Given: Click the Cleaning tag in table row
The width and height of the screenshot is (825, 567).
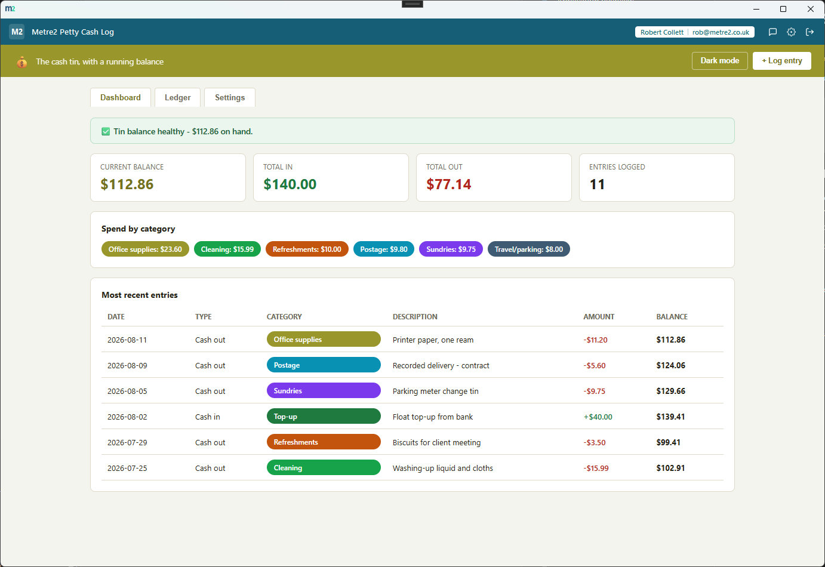Looking at the screenshot, I should 324,467.
